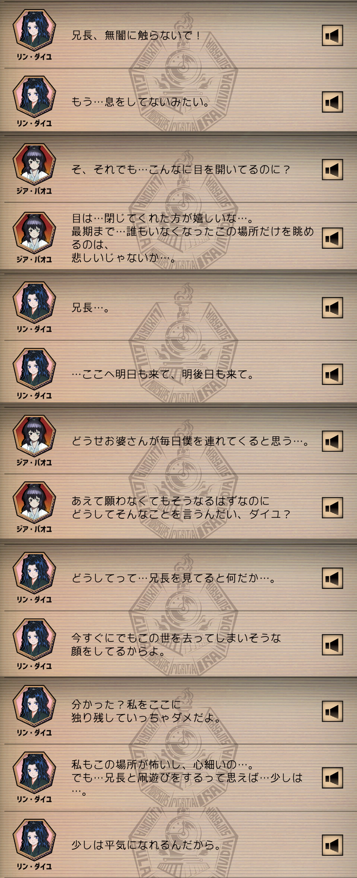This screenshot has width=357, height=878.
Task: Play audio for どうせお婆さんが毎日僕を連れてくる line
Action: [332, 441]
